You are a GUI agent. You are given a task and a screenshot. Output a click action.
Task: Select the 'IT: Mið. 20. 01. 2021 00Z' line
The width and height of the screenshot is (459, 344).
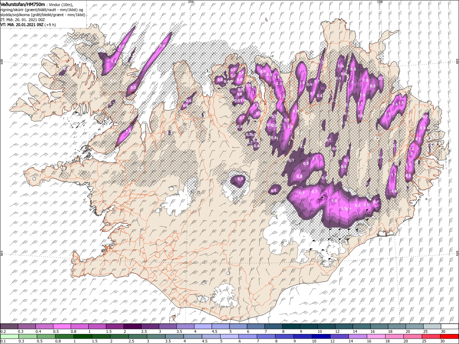(x=22, y=19)
